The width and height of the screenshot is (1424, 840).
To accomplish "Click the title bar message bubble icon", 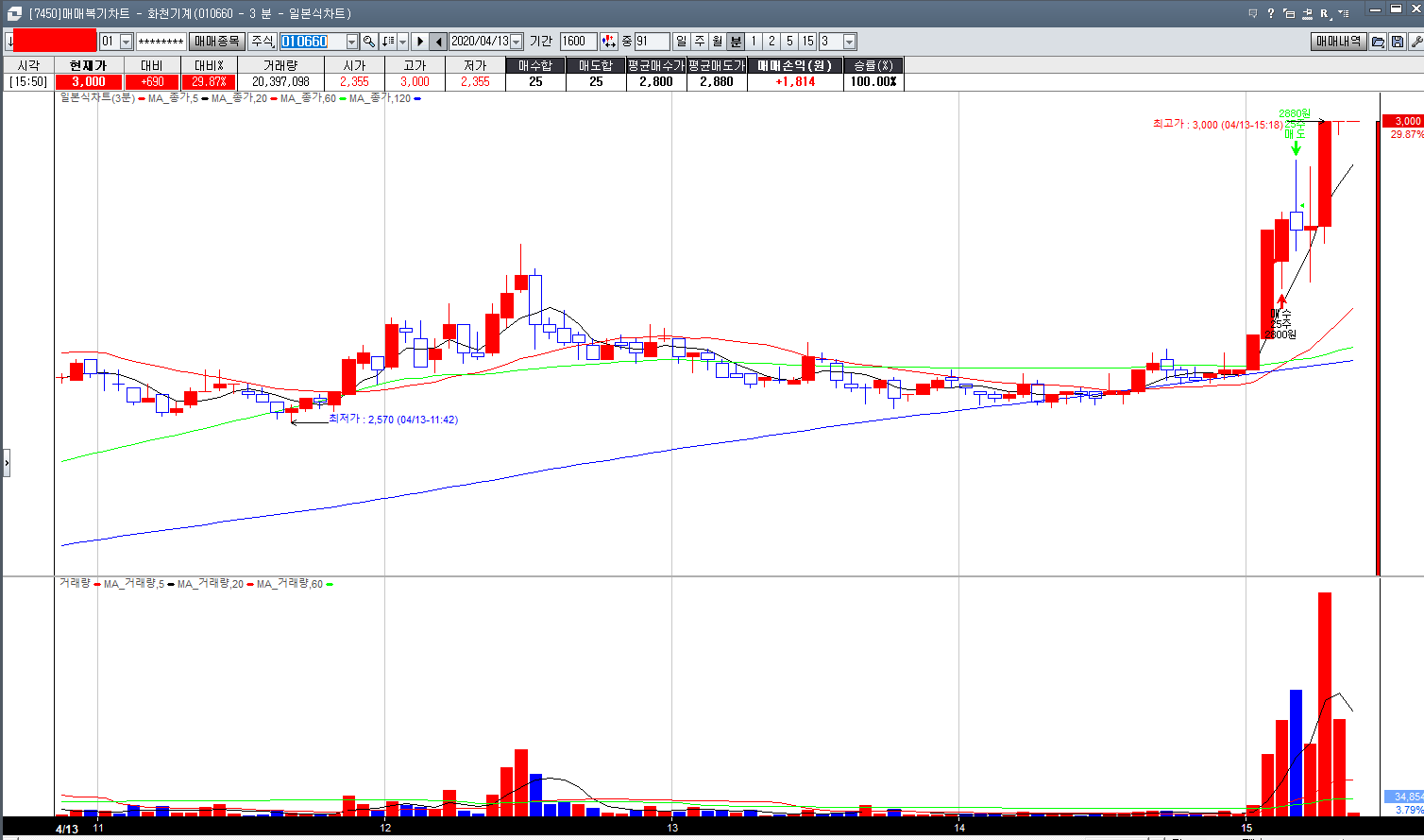I will point(1252,13).
